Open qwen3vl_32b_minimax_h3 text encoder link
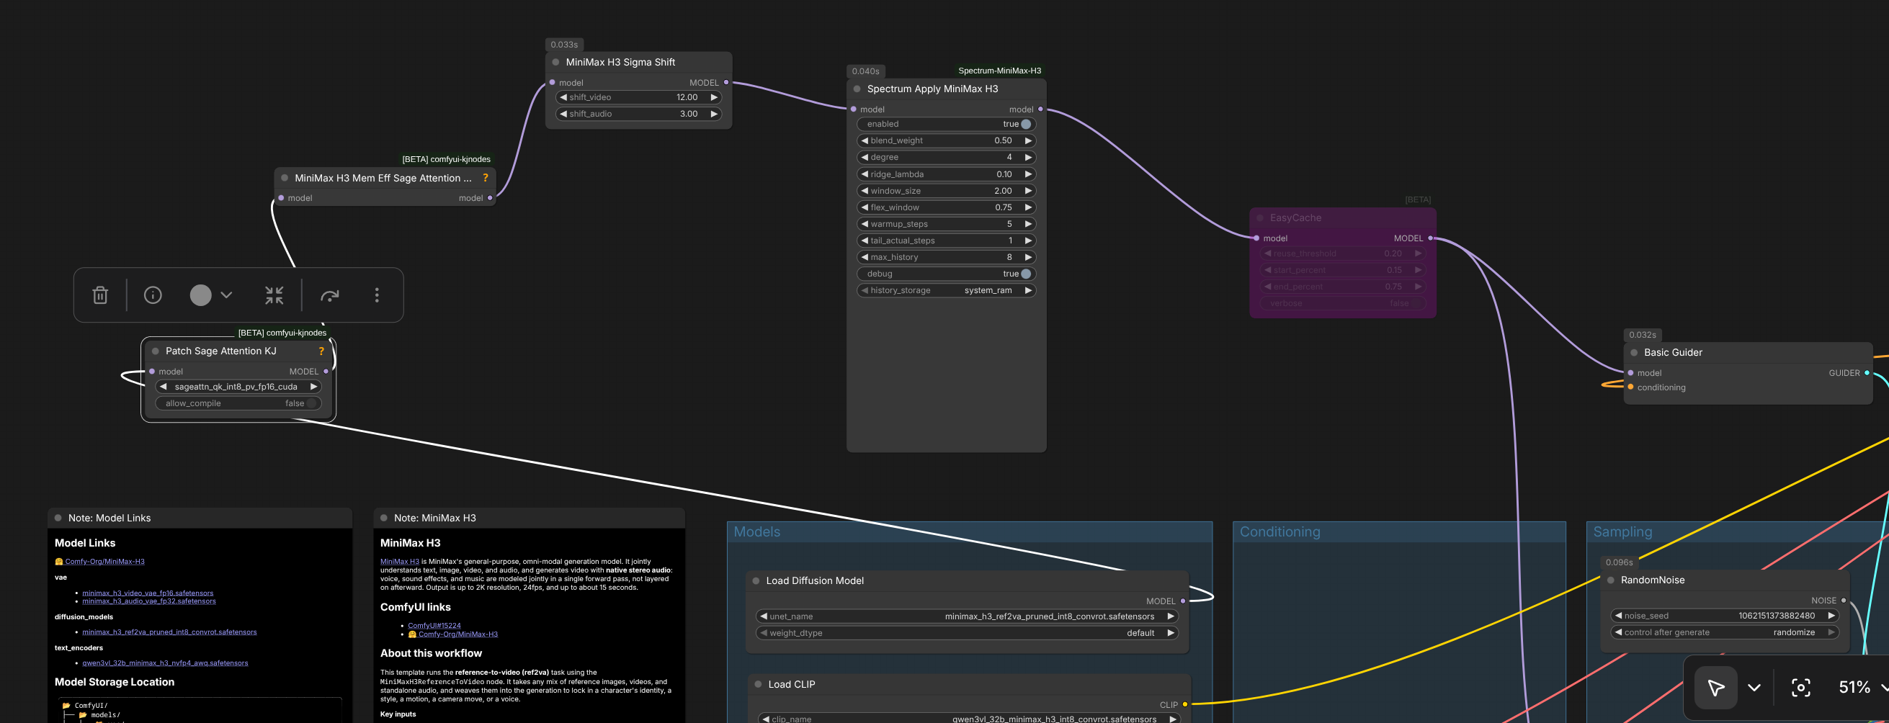Screen dimensions: 1889x723 click(165, 663)
